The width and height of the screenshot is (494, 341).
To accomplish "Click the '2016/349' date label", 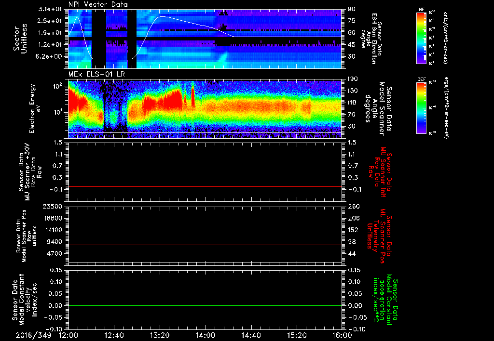I will (x=33, y=335).
